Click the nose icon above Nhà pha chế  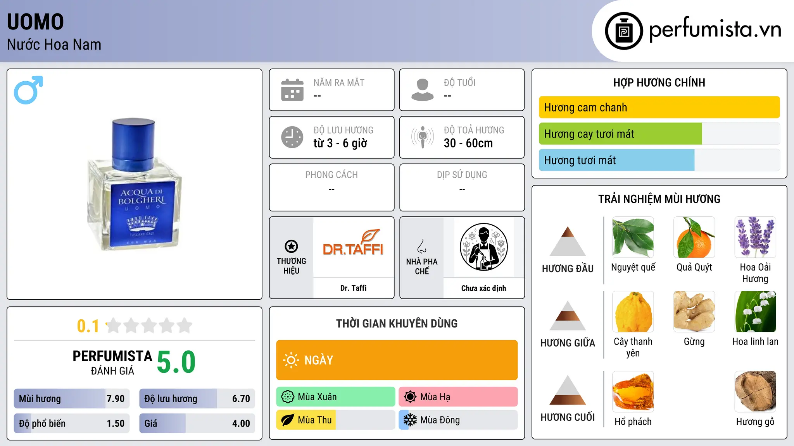click(422, 246)
